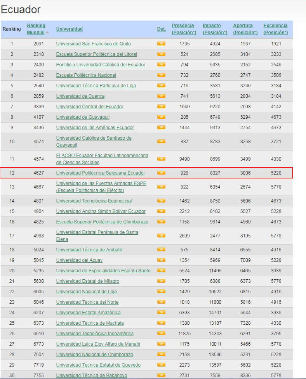Screen dimensions: 306x379
Task: Open Universidad Técnica Estatal de Quevedo link
Action: (99, 365)
